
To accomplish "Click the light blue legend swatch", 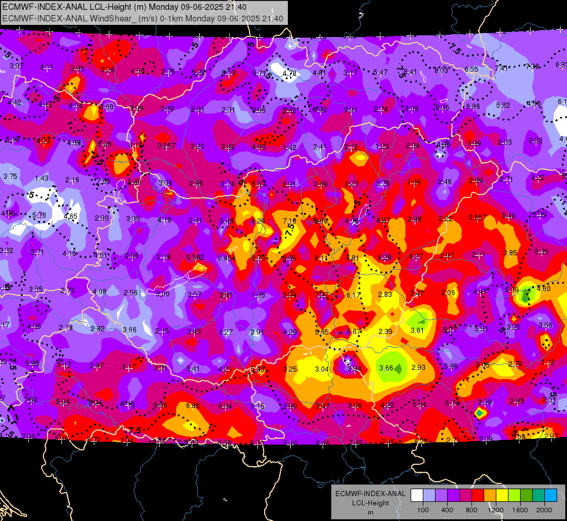I will pos(551,495).
